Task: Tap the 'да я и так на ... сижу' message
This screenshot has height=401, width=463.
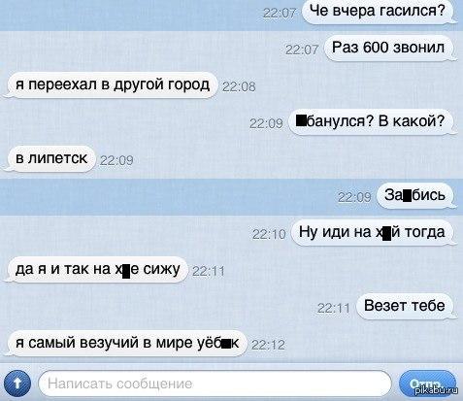Action: [x=97, y=270]
